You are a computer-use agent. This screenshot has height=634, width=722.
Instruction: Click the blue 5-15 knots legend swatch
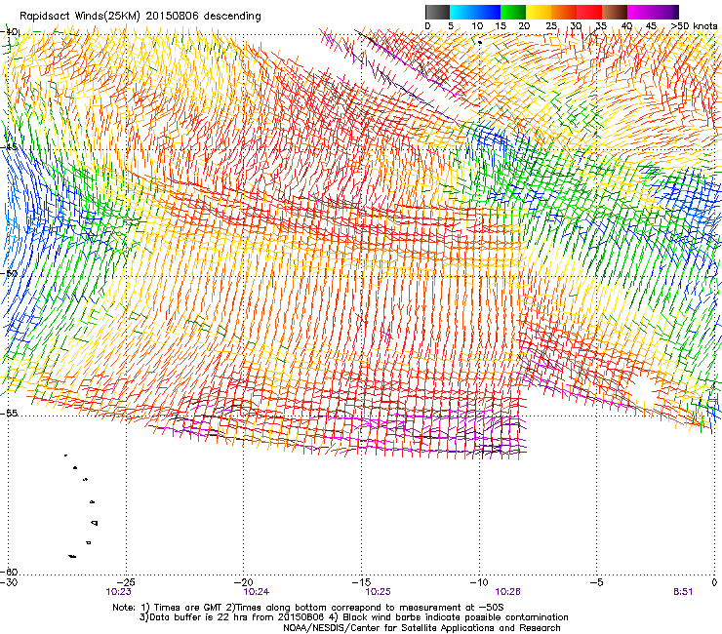(x=475, y=12)
